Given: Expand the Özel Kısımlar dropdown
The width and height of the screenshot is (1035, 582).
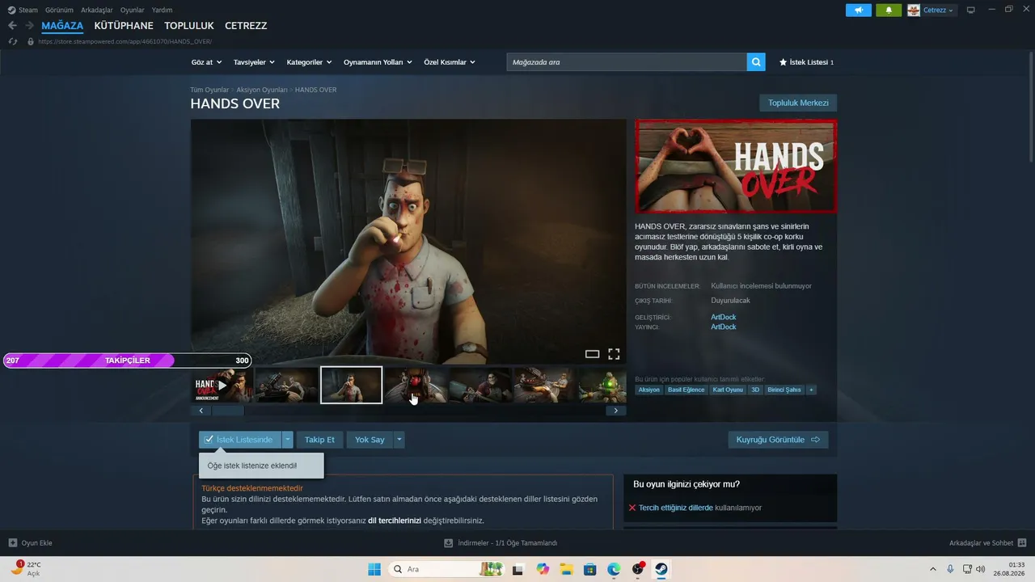Looking at the screenshot, I should 450,62.
